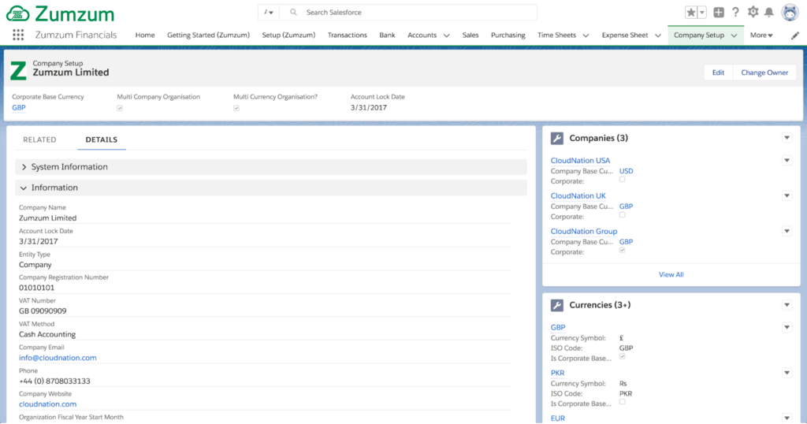Go to the Home tab

click(x=145, y=35)
